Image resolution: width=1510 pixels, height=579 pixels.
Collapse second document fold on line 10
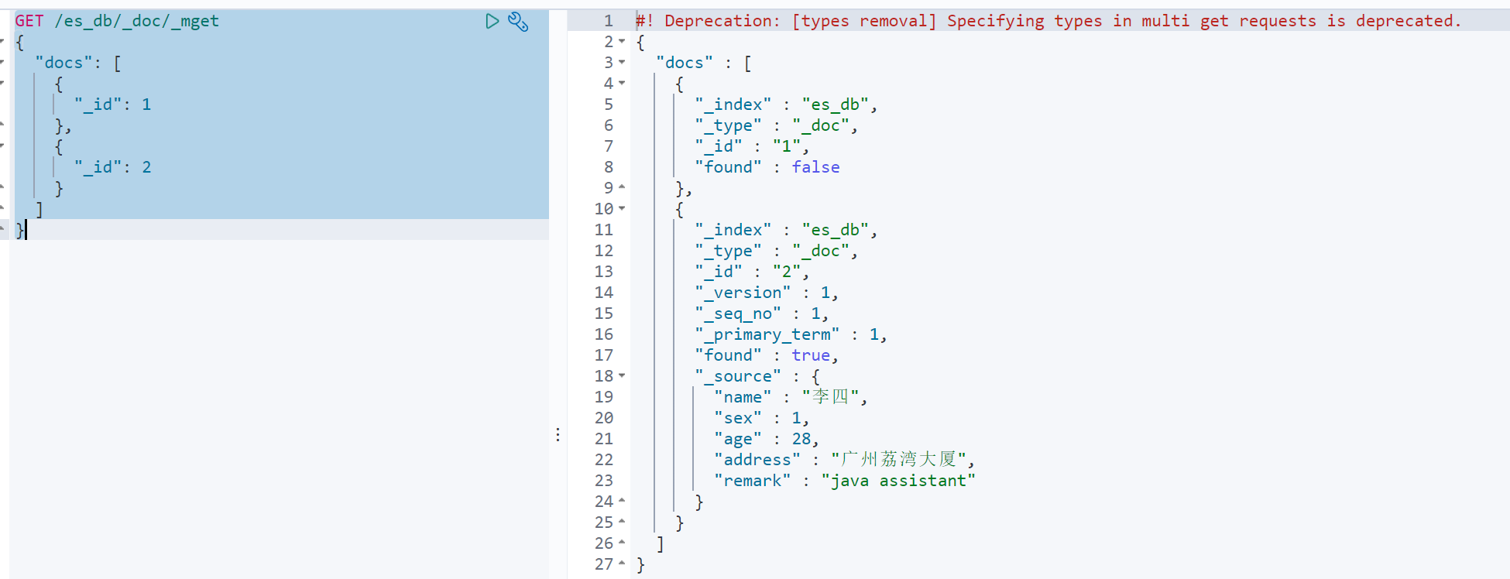[x=622, y=209]
